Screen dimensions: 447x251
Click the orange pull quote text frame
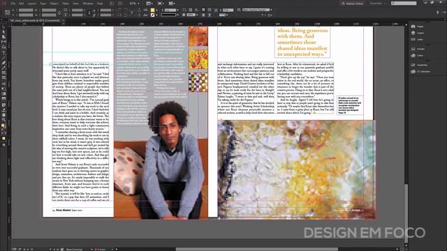(302, 42)
